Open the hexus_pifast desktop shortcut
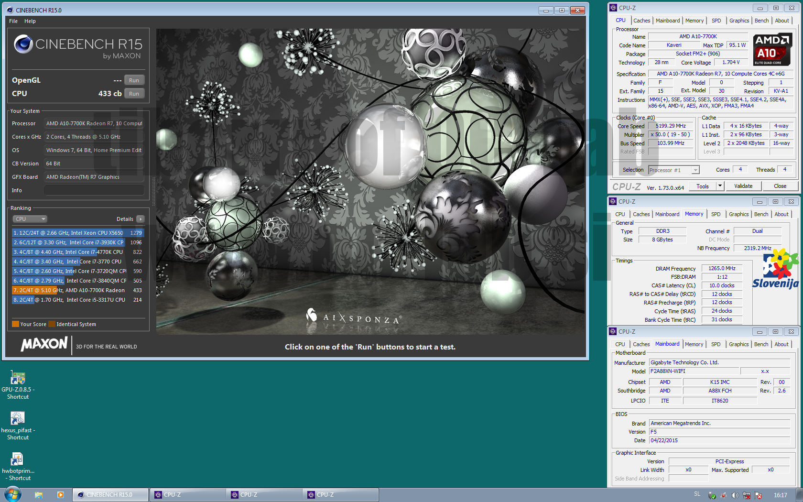This screenshot has width=803, height=502. pyautogui.click(x=18, y=426)
